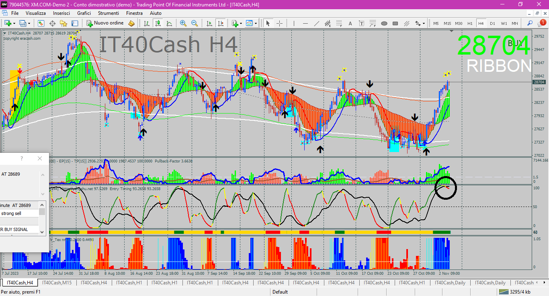This screenshot has height=296, width=549.
Task: Open the Grafici menu
Action: click(x=84, y=13)
